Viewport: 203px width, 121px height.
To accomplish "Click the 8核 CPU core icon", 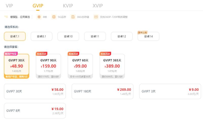I will [39, 17].
